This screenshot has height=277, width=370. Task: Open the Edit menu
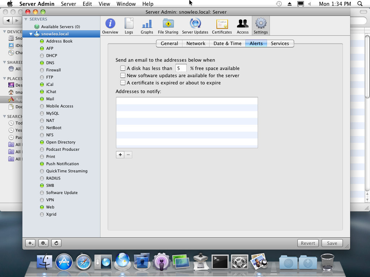coord(87,4)
